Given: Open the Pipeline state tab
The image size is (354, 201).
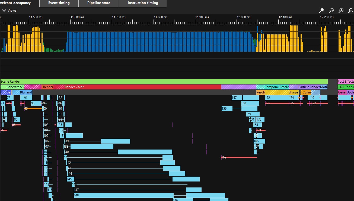Looking at the screenshot, I should [x=98, y=3].
